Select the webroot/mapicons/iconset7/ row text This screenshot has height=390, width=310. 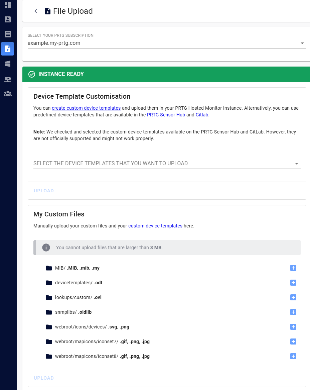point(102,342)
